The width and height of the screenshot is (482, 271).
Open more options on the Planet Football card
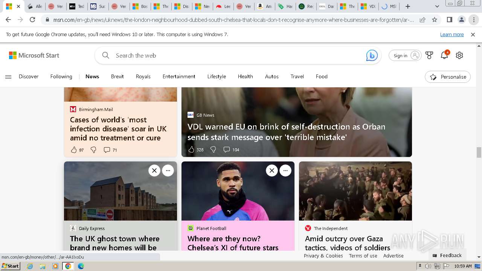pyautogui.click(x=285, y=171)
